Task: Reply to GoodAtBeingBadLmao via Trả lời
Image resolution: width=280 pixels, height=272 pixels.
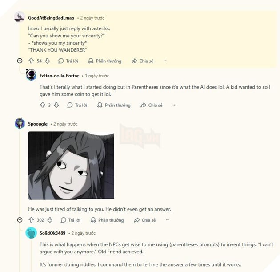Action: point(68,61)
